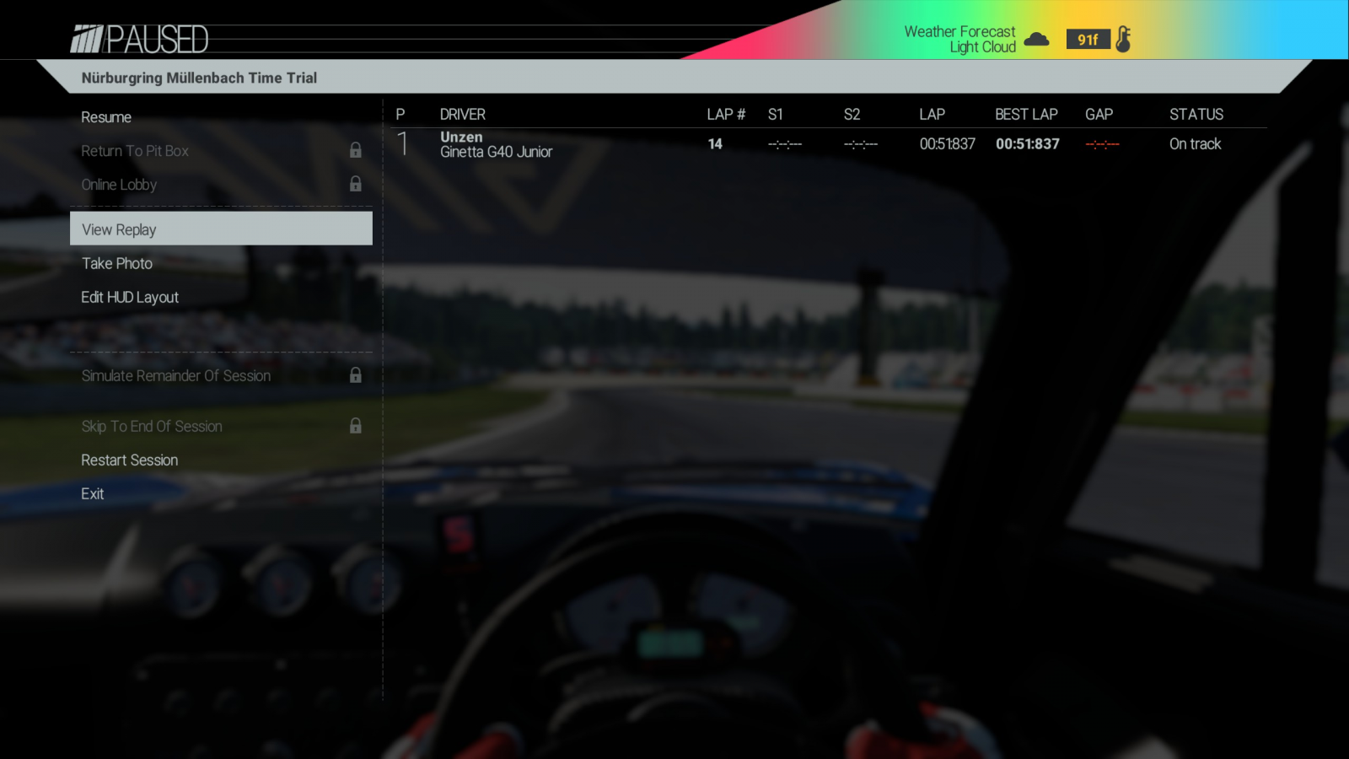Click the 91f temperature badge
This screenshot has height=759, width=1349.
[1087, 40]
